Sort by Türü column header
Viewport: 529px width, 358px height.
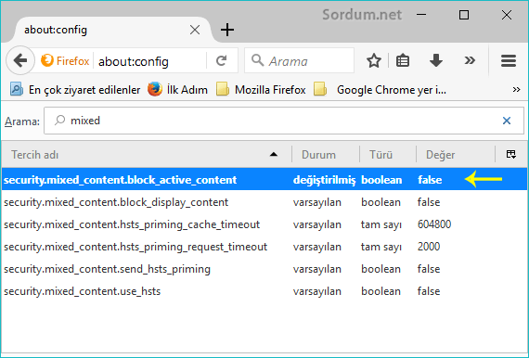pos(388,154)
